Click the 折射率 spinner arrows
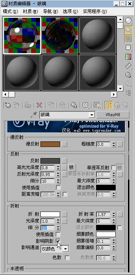The image size is (135, 275). 114,214
